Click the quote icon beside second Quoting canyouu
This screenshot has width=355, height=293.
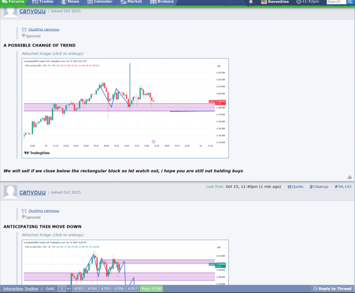[24, 211]
